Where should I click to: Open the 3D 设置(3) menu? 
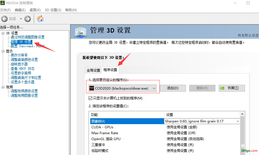coord(53,10)
